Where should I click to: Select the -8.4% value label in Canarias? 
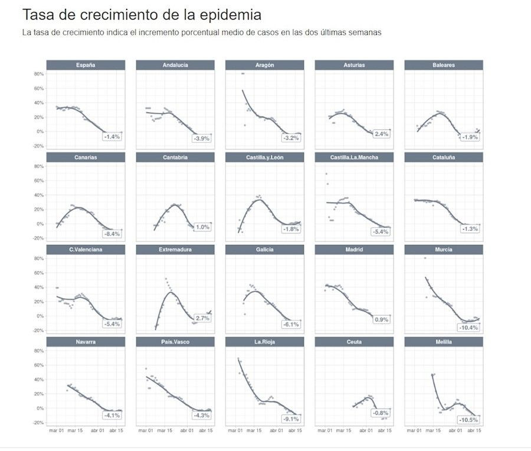click(x=112, y=234)
